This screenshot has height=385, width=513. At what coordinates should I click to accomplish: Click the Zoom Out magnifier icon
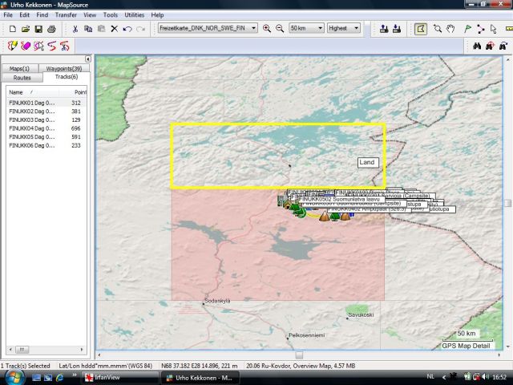280,29
